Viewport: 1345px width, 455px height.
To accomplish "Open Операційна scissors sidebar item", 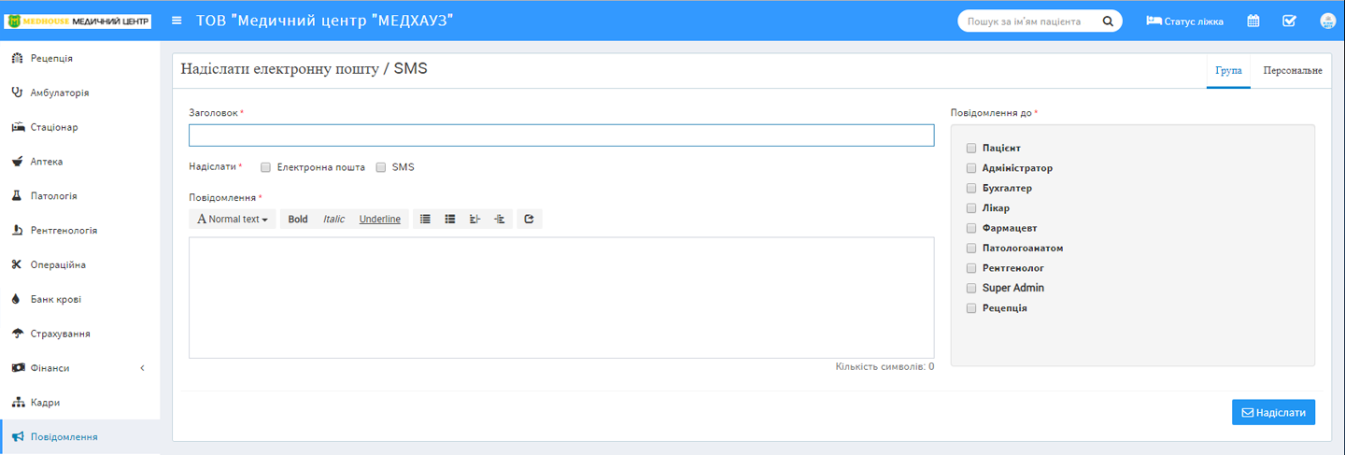I will click(80, 264).
